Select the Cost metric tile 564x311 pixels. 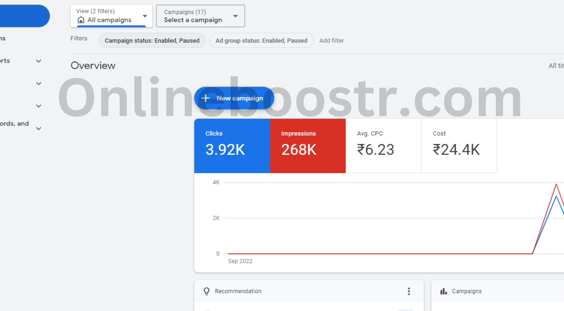459,146
